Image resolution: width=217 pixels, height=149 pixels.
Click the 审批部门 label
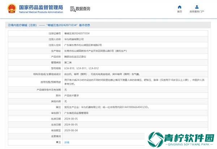pos(56,113)
